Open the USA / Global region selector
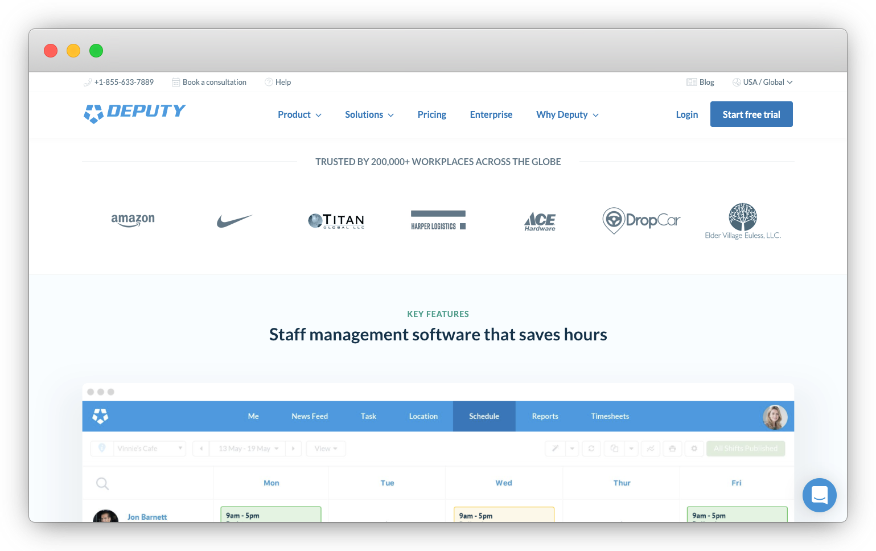876x551 pixels. 763,82
